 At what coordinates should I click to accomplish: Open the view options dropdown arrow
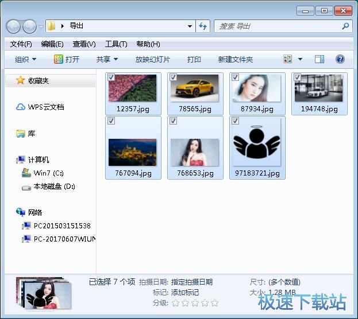[x=300, y=59]
